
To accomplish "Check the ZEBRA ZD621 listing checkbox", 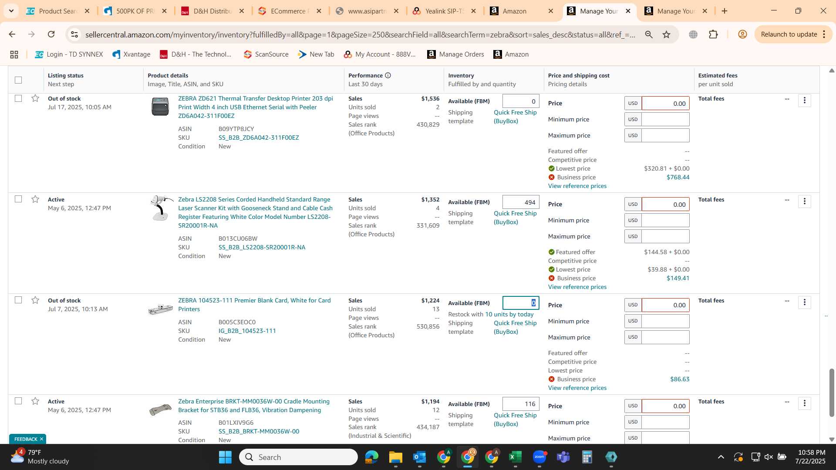I will (18, 98).
